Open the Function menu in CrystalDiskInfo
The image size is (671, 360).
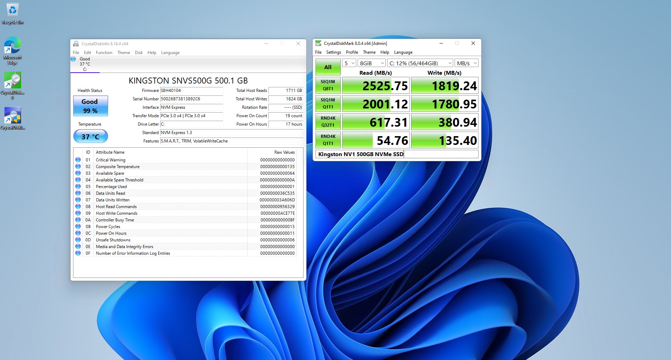point(104,53)
